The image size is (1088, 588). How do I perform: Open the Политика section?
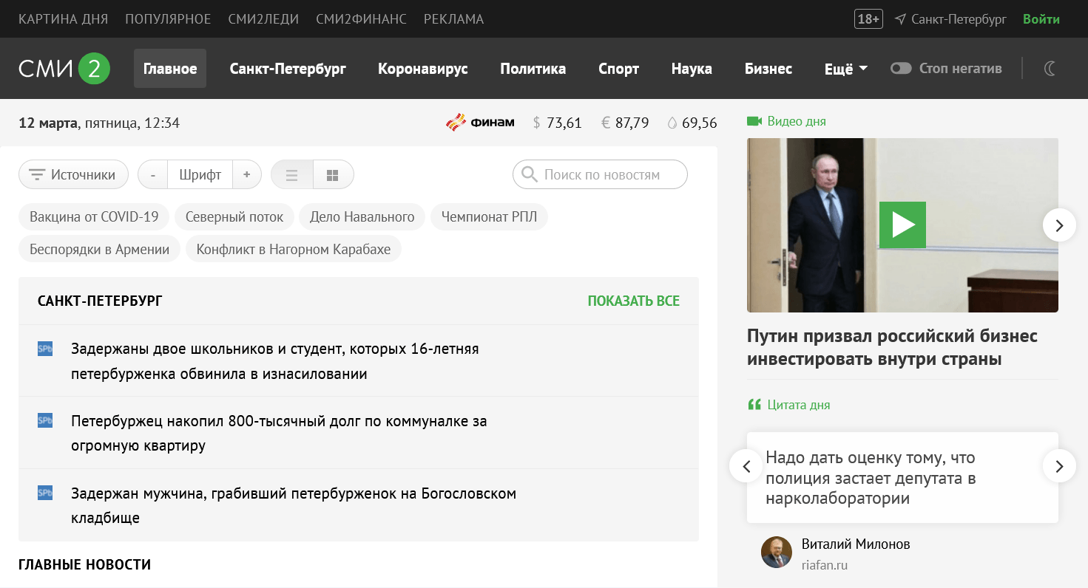point(533,69)
